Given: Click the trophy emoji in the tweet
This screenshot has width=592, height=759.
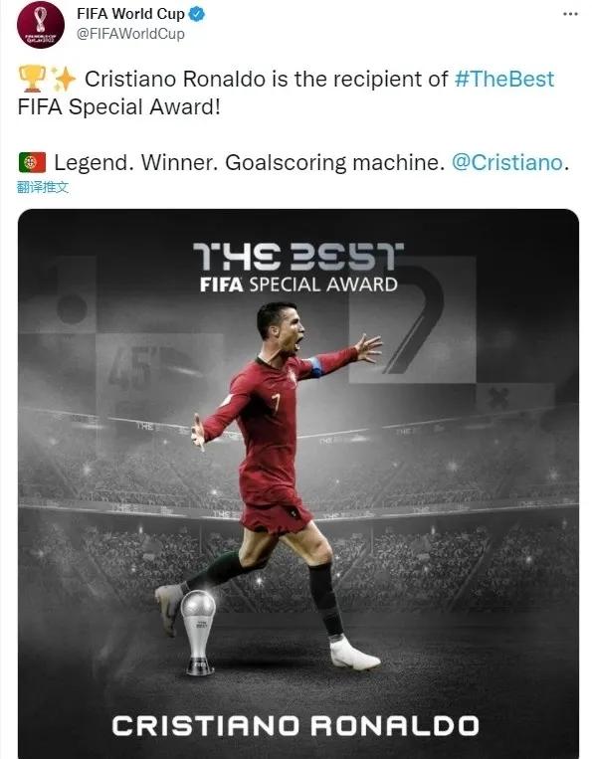Looking at the screenshot, I should 33,79.
